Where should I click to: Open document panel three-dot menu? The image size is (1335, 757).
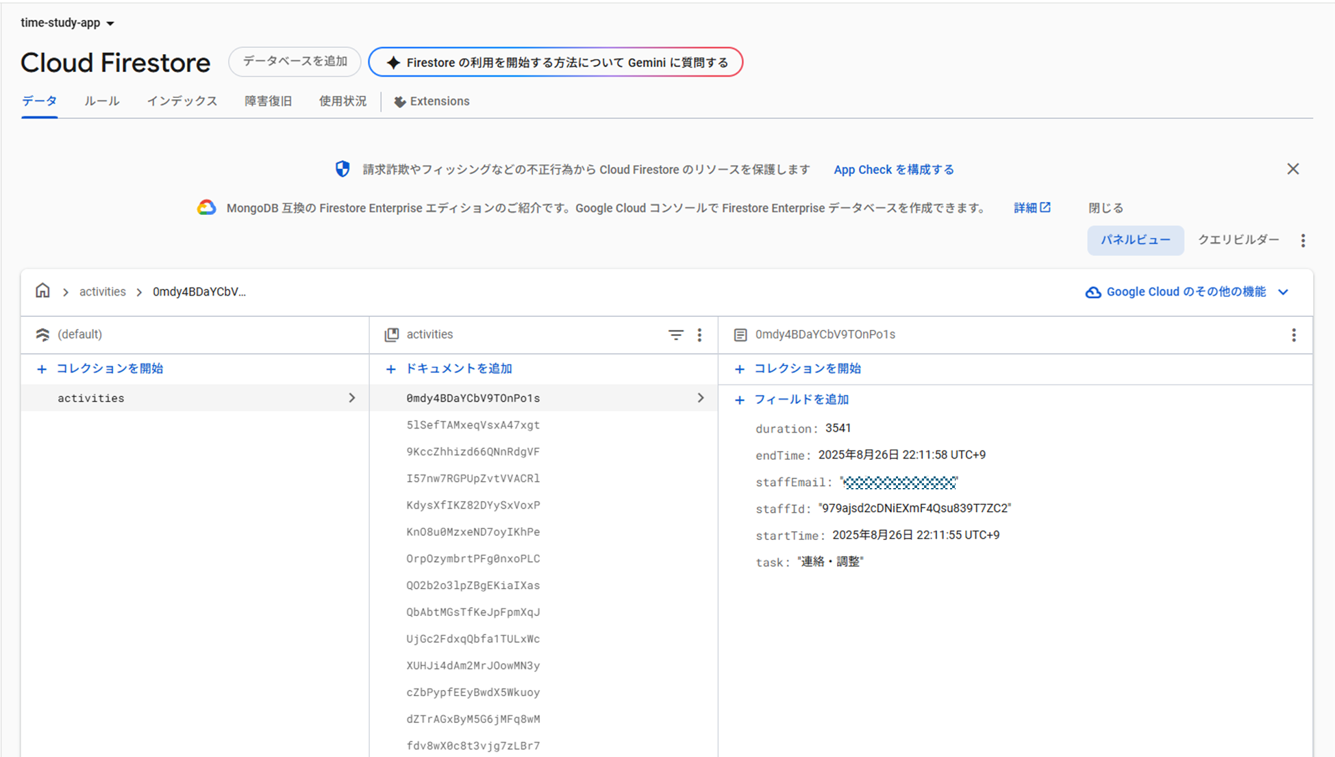coord(1294,335)
